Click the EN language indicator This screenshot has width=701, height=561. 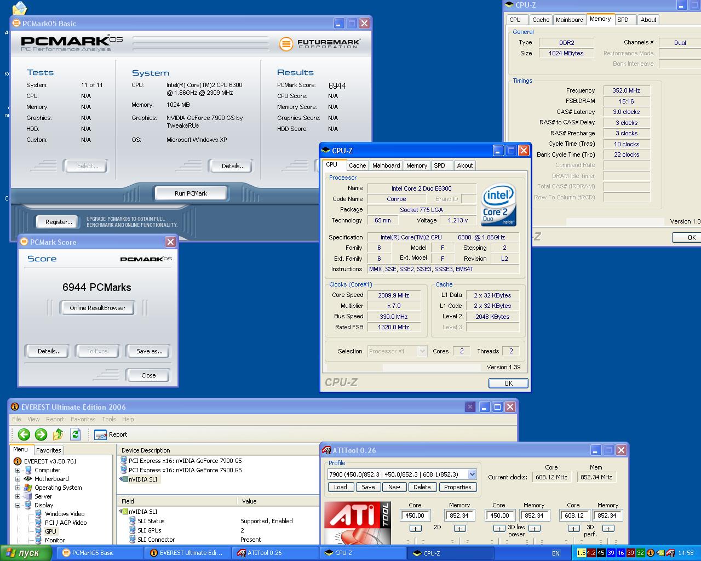556,553
